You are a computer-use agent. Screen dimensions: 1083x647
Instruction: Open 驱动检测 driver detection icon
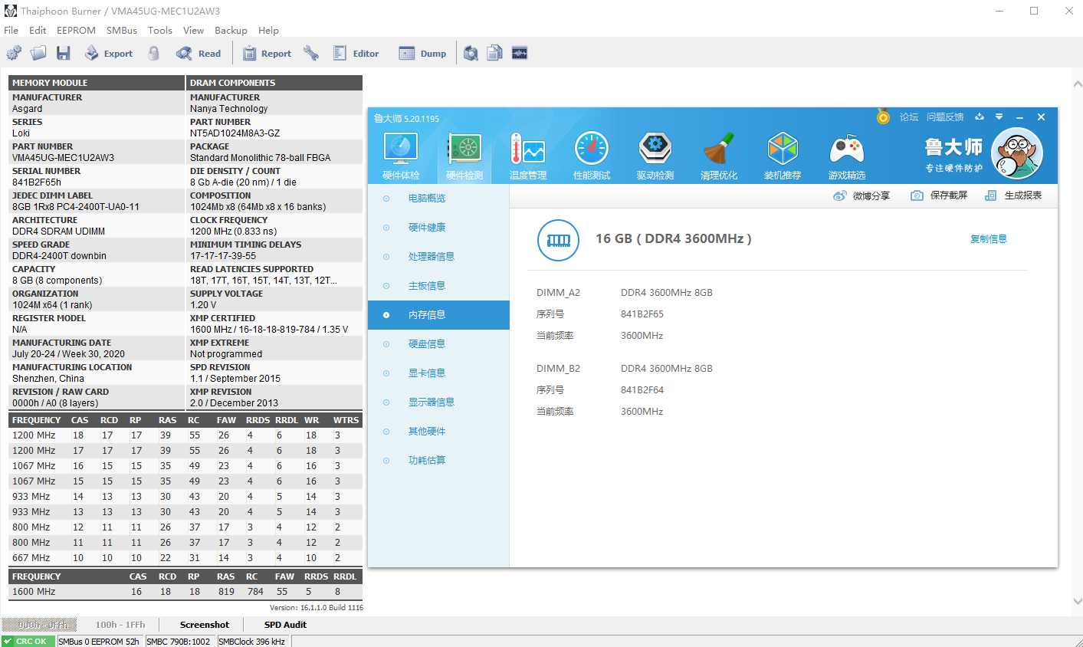(x=655, y=156)
